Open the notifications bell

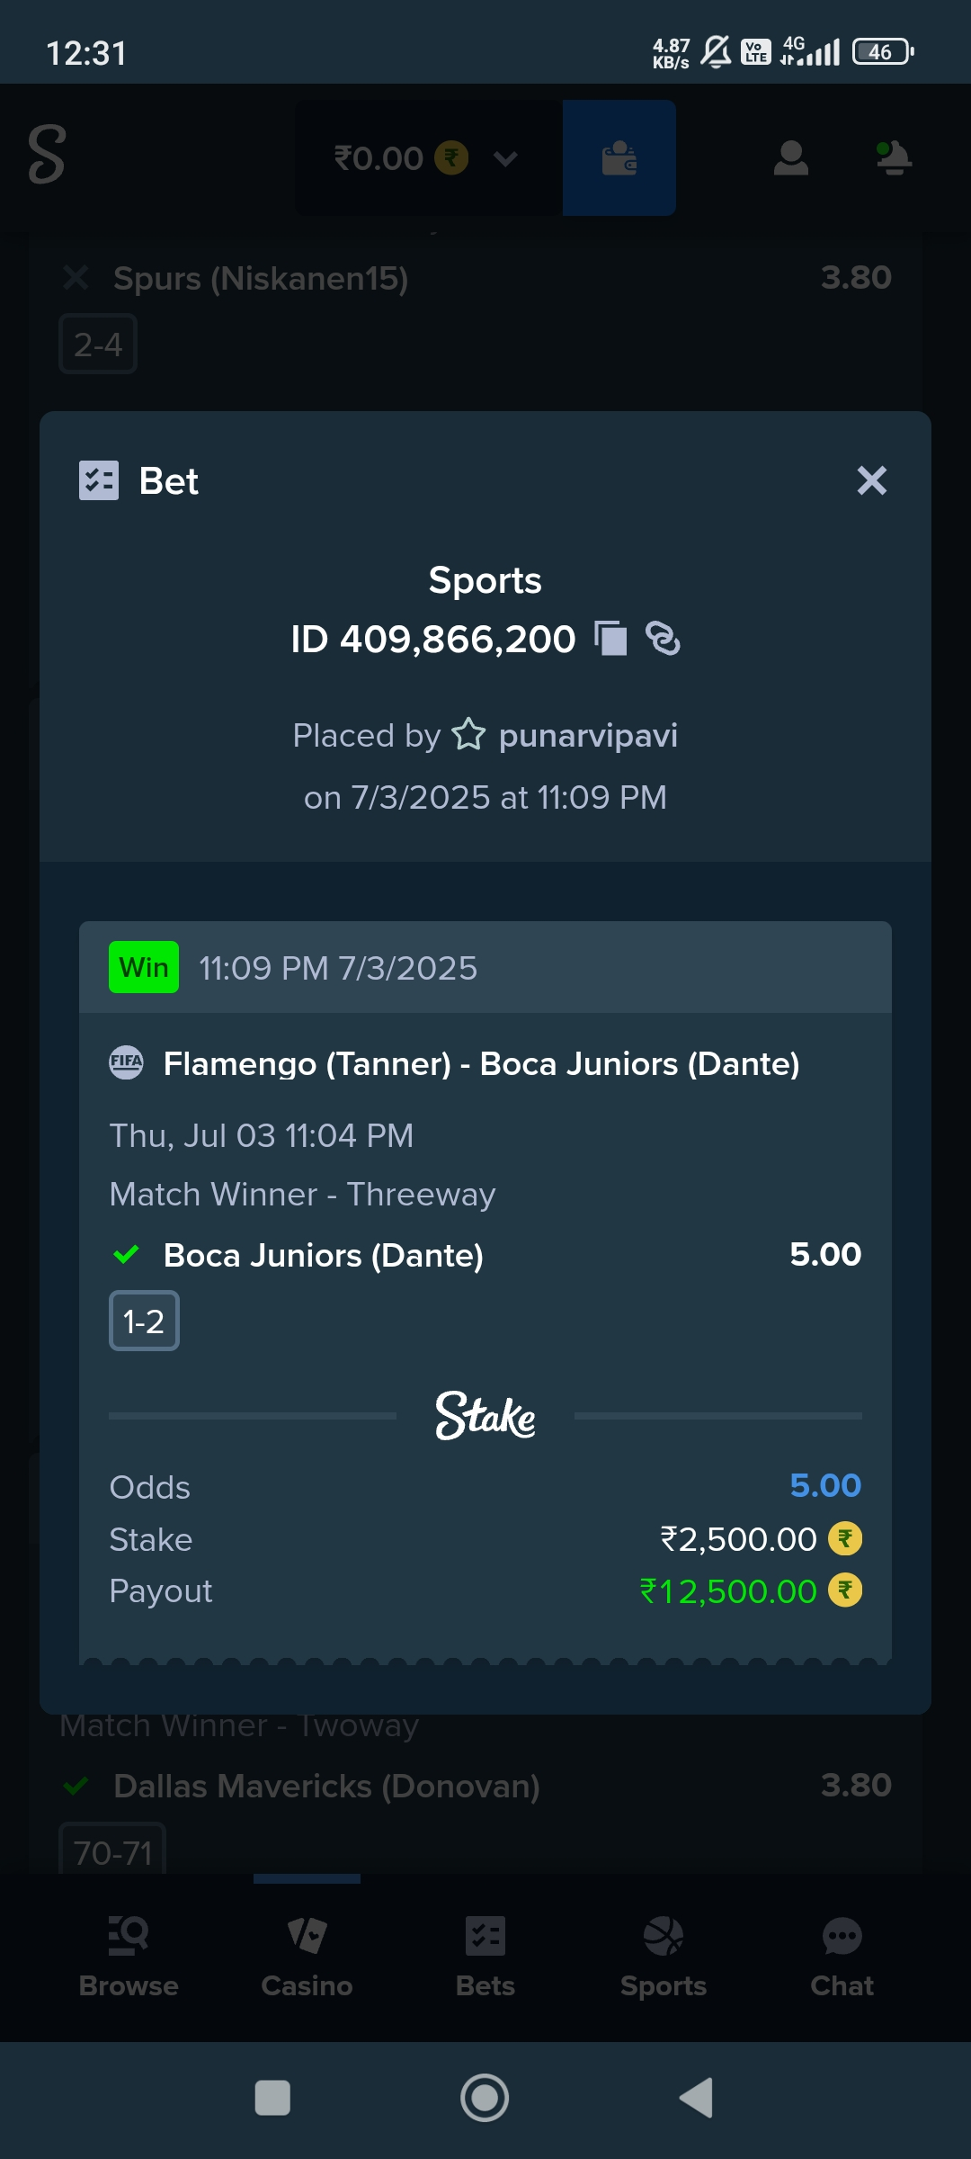pos(894,158)
